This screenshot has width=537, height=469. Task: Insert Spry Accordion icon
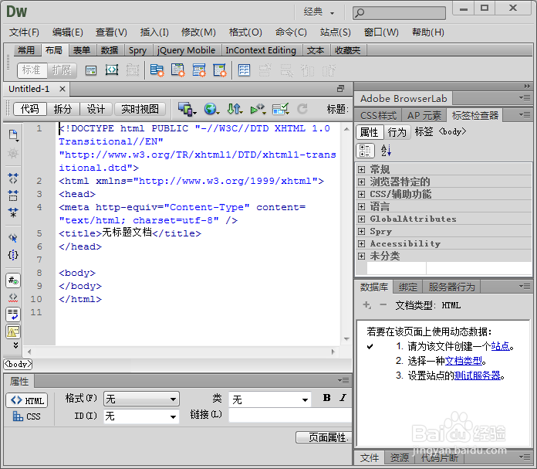[199, 70]
